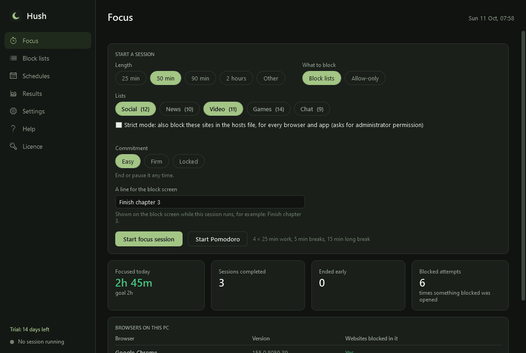The width and height of the screenshot is (526, 353).
Task: Open the Results page
Action: tap(48, 94)
